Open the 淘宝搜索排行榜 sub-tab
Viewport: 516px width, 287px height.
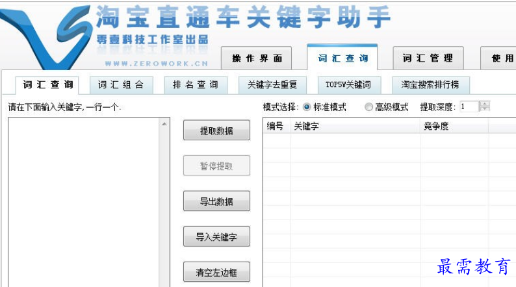click(x=430, y=85)
